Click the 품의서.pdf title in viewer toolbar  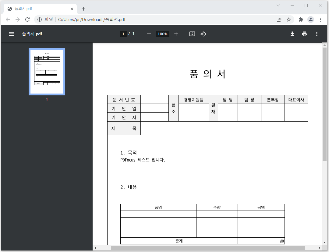click(32, 34)
